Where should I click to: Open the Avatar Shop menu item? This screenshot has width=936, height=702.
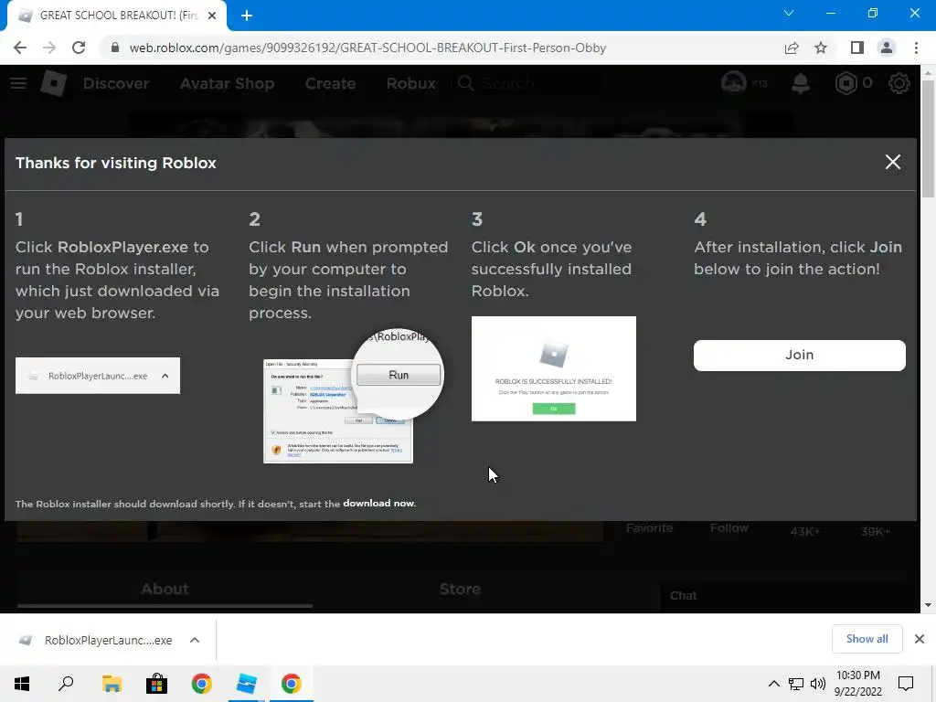click(227, 83)
